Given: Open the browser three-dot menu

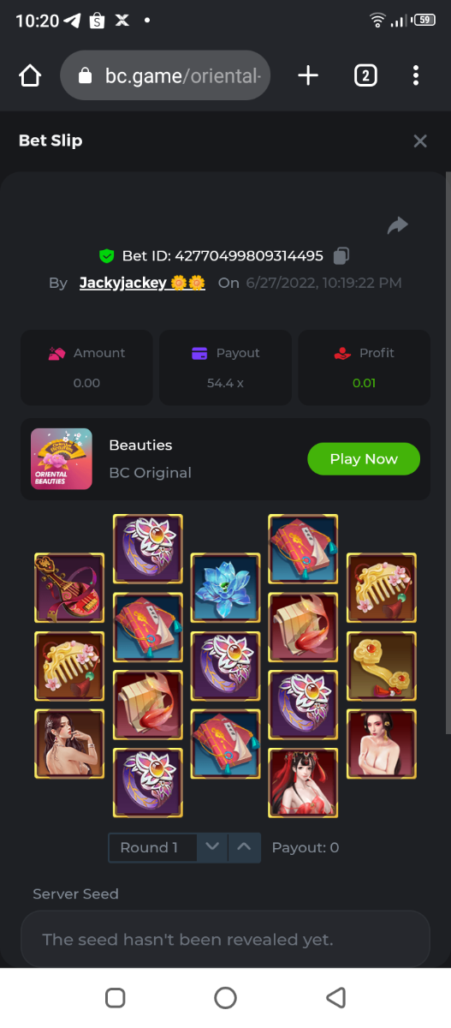Looking at the screenshot, I should point(416,75).
